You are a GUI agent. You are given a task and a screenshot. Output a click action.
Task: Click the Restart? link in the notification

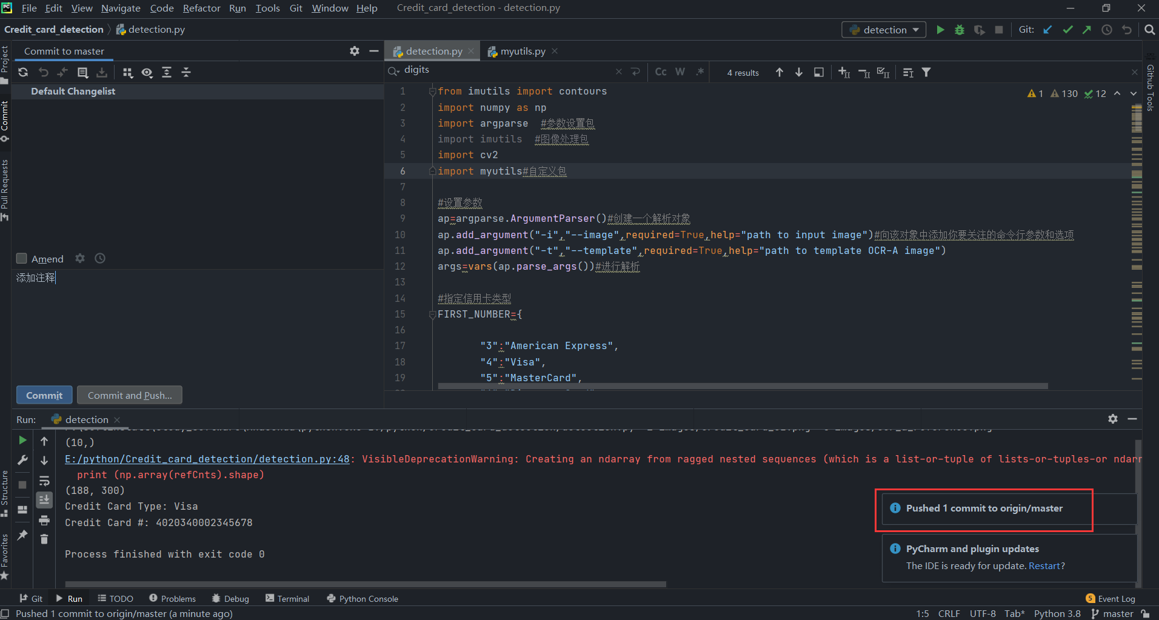click(1046, 565)
